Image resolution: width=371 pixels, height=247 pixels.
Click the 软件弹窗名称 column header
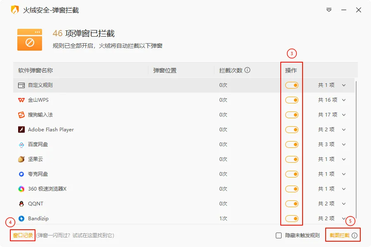point(35,70)
